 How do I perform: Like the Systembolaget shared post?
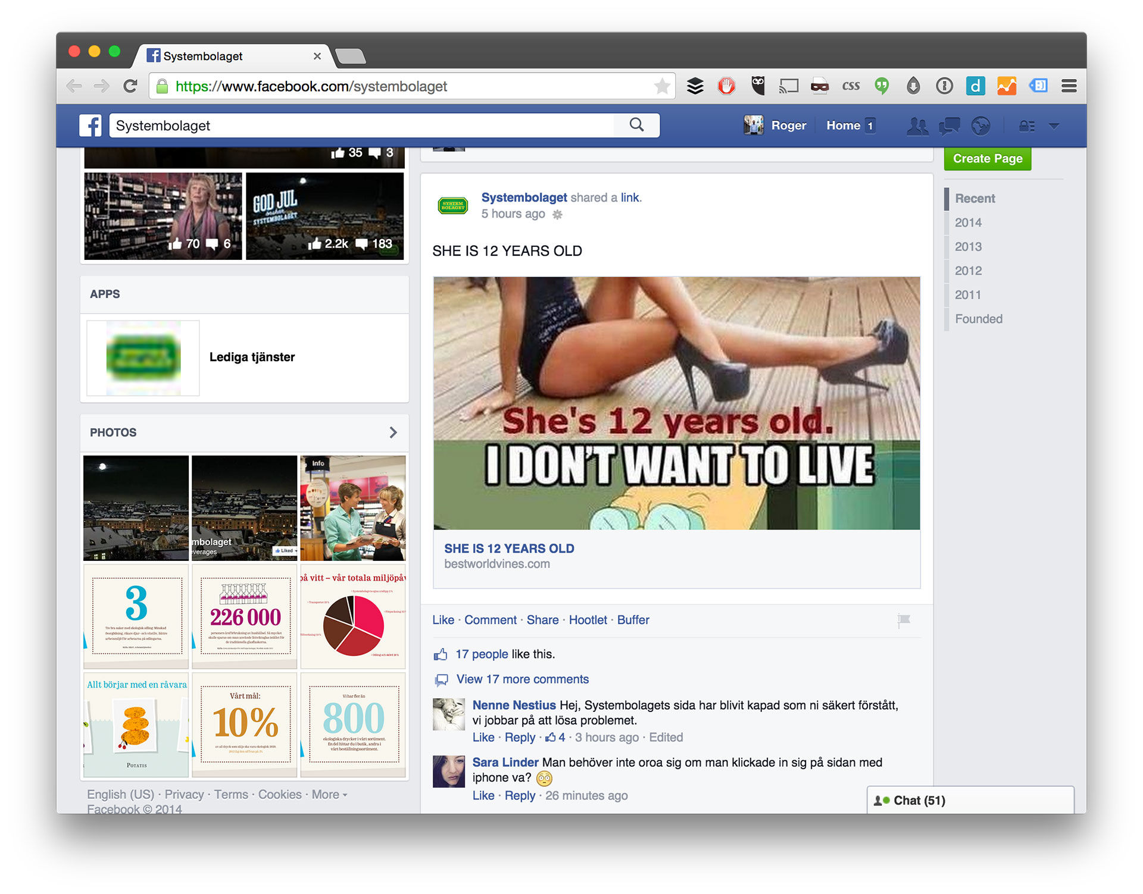pos(443,620)
